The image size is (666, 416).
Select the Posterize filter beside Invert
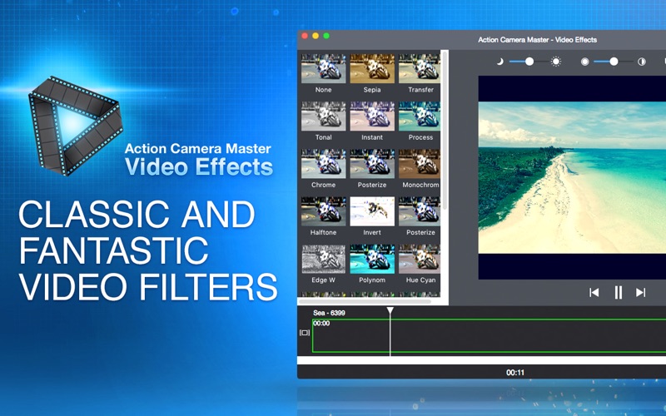click(420, 210)
